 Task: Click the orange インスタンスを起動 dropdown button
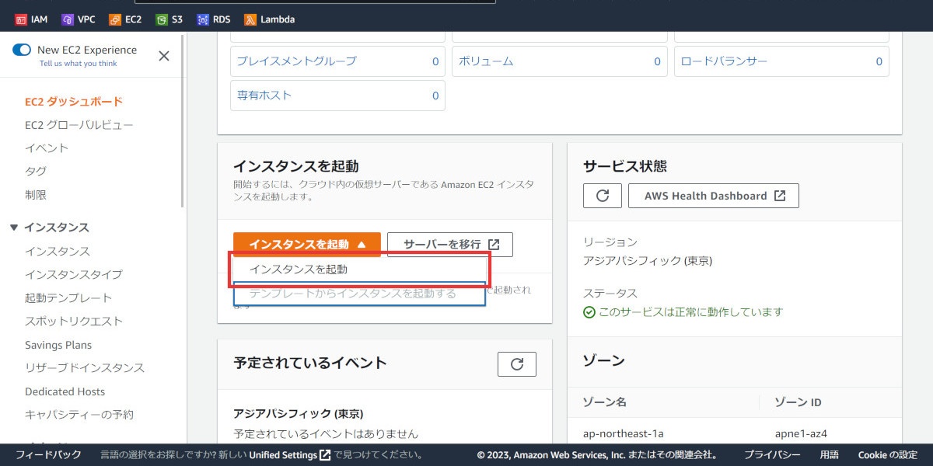(x=307, y=244)
